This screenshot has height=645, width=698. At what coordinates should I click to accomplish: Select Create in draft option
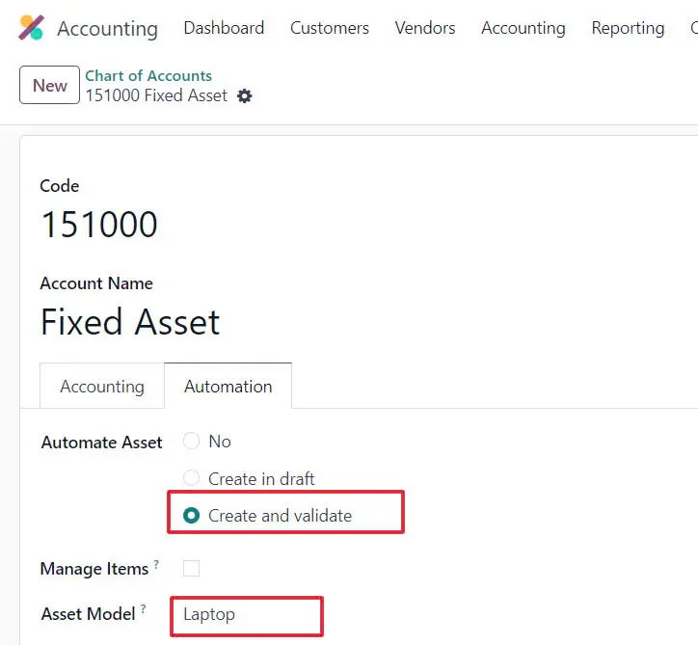click(191, 478)
